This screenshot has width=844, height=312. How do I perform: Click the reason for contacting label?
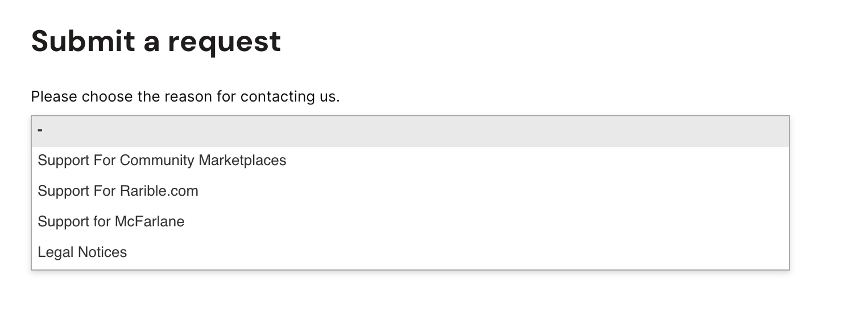pos(185,96)
